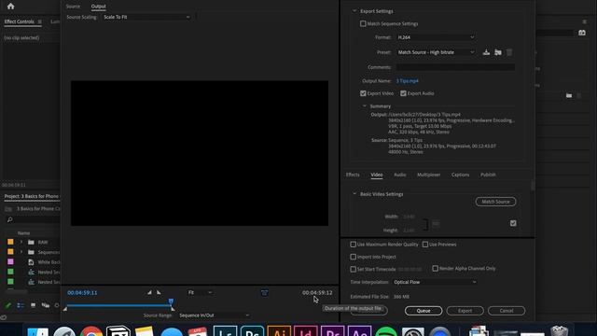
Task: Click search magnifier in the Project panel
Action: point(10,220)
